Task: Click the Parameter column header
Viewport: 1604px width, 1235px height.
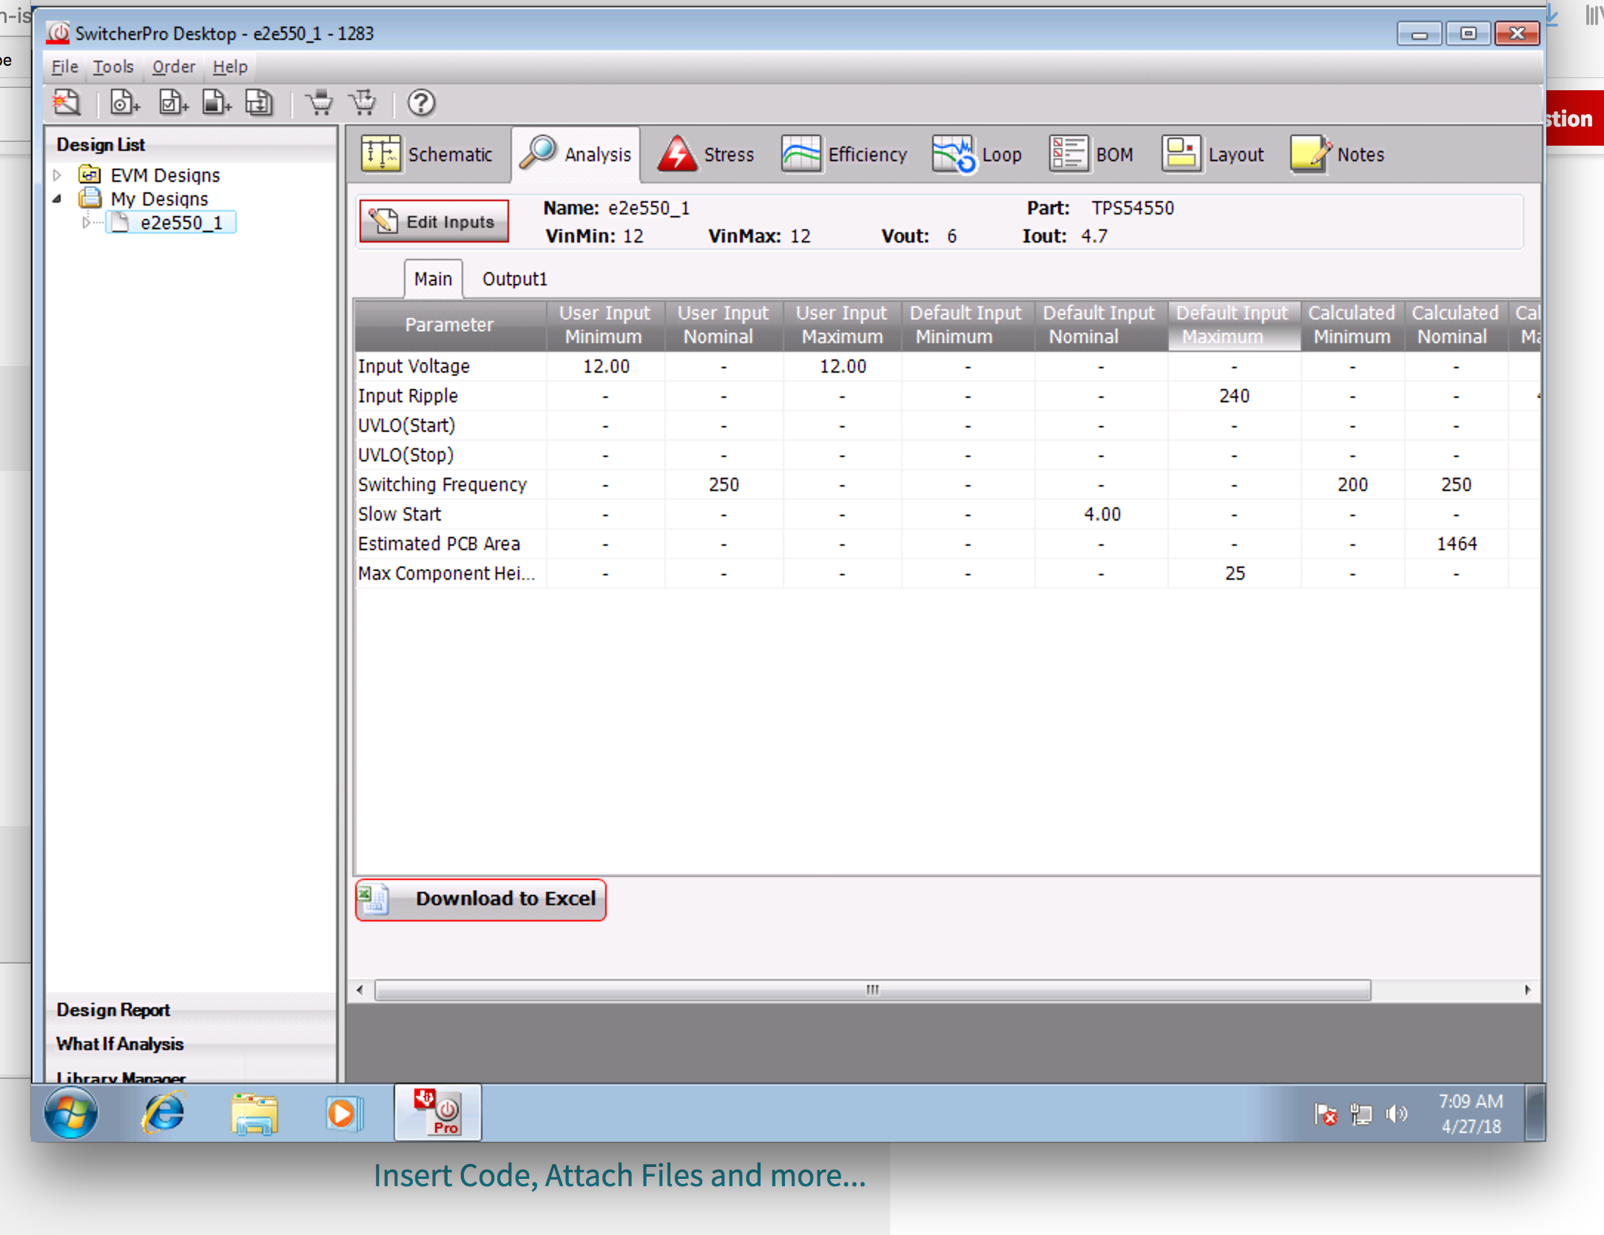Action: pyautogui.click(x=450, y=325)
